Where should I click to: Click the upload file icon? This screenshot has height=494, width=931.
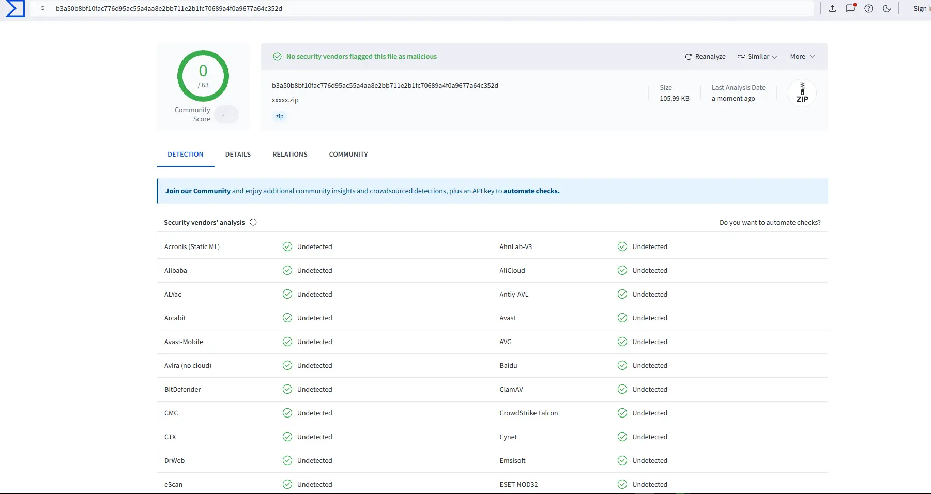point(832,8)
